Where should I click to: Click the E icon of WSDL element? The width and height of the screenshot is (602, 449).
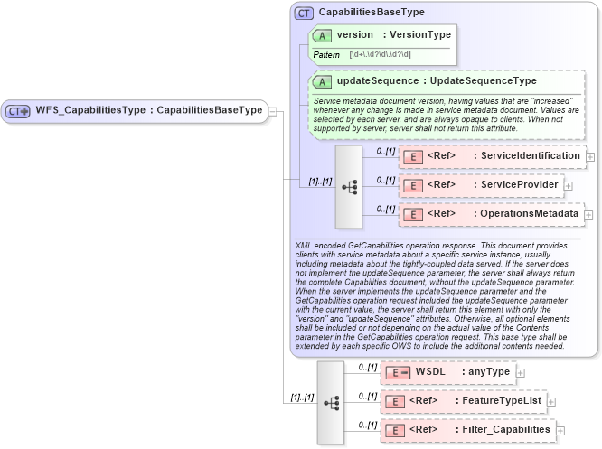pos(398,372)
